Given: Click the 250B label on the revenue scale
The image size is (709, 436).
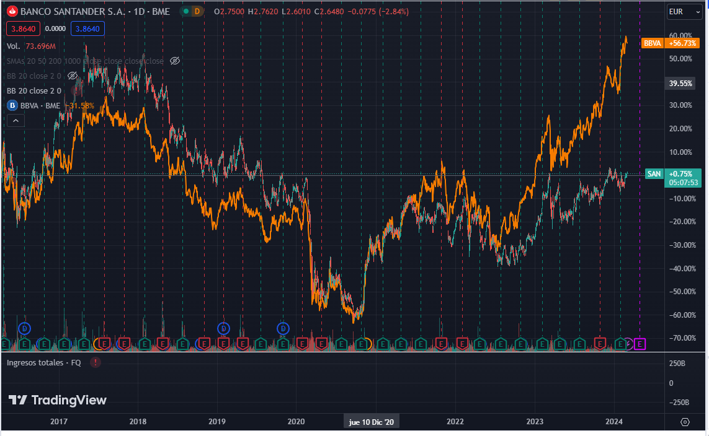Looking at the screenshot, I should (677, 364).
